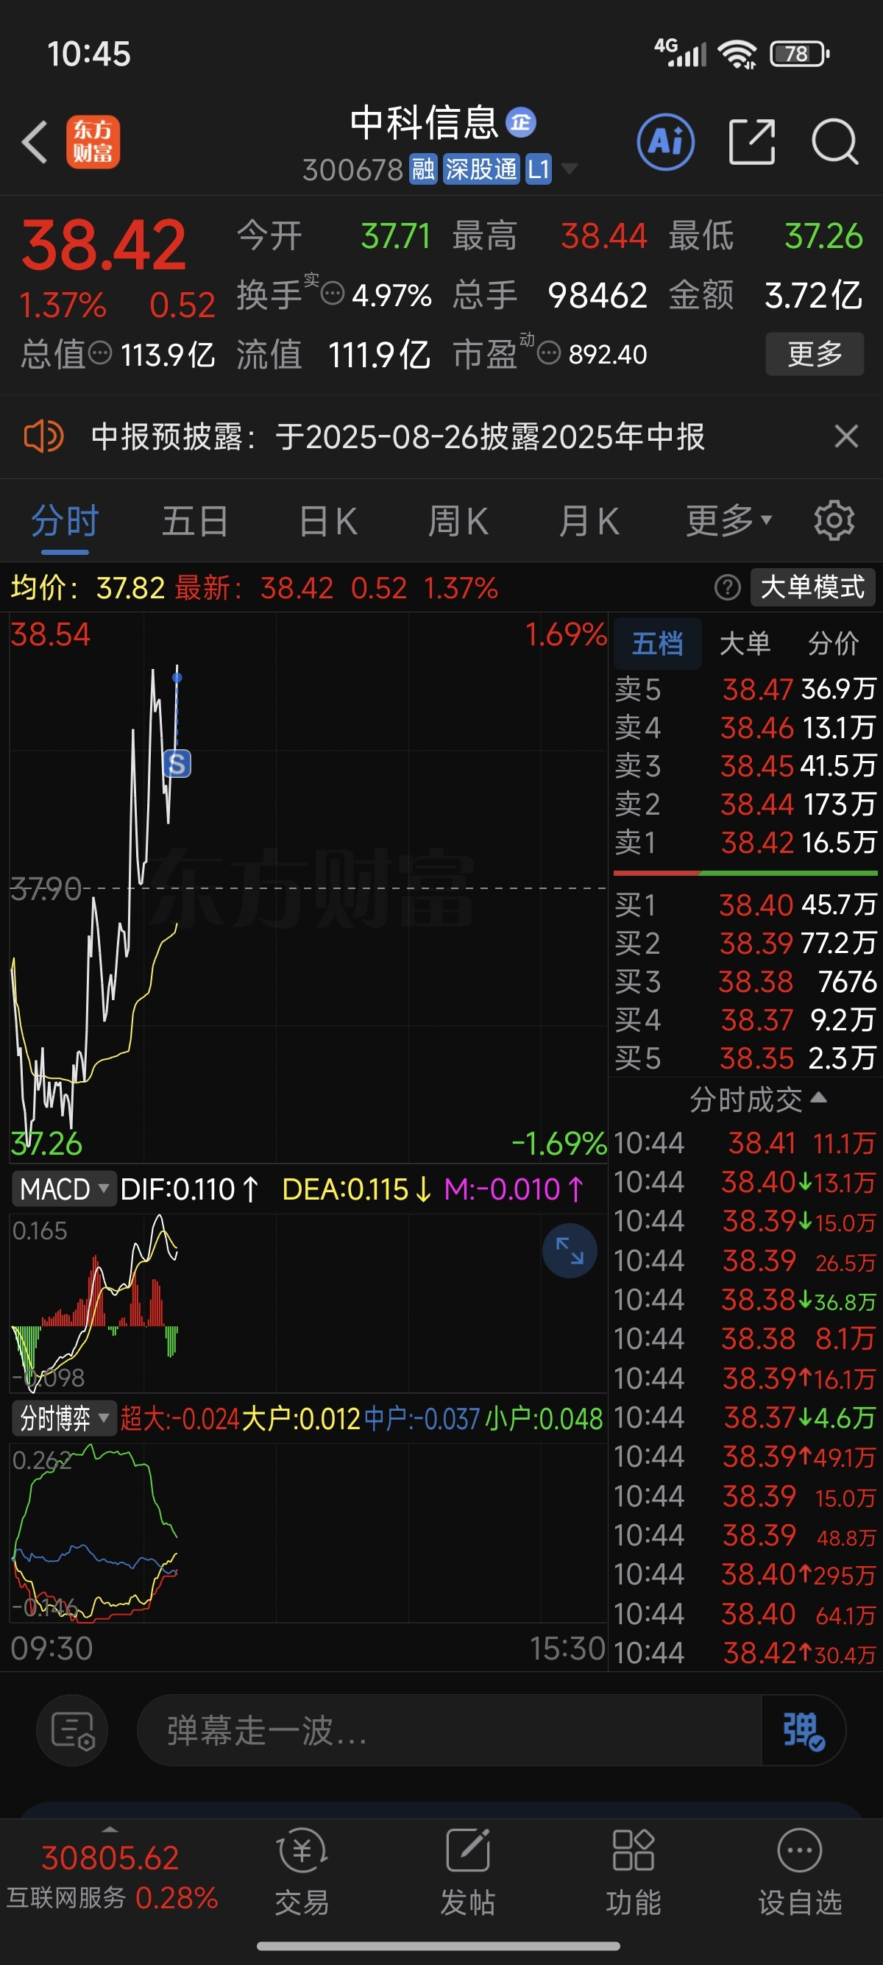Select the 五档 tab
Image resolution: width=883 pixels, height=1965 pixels.
(x=657, y=644)
